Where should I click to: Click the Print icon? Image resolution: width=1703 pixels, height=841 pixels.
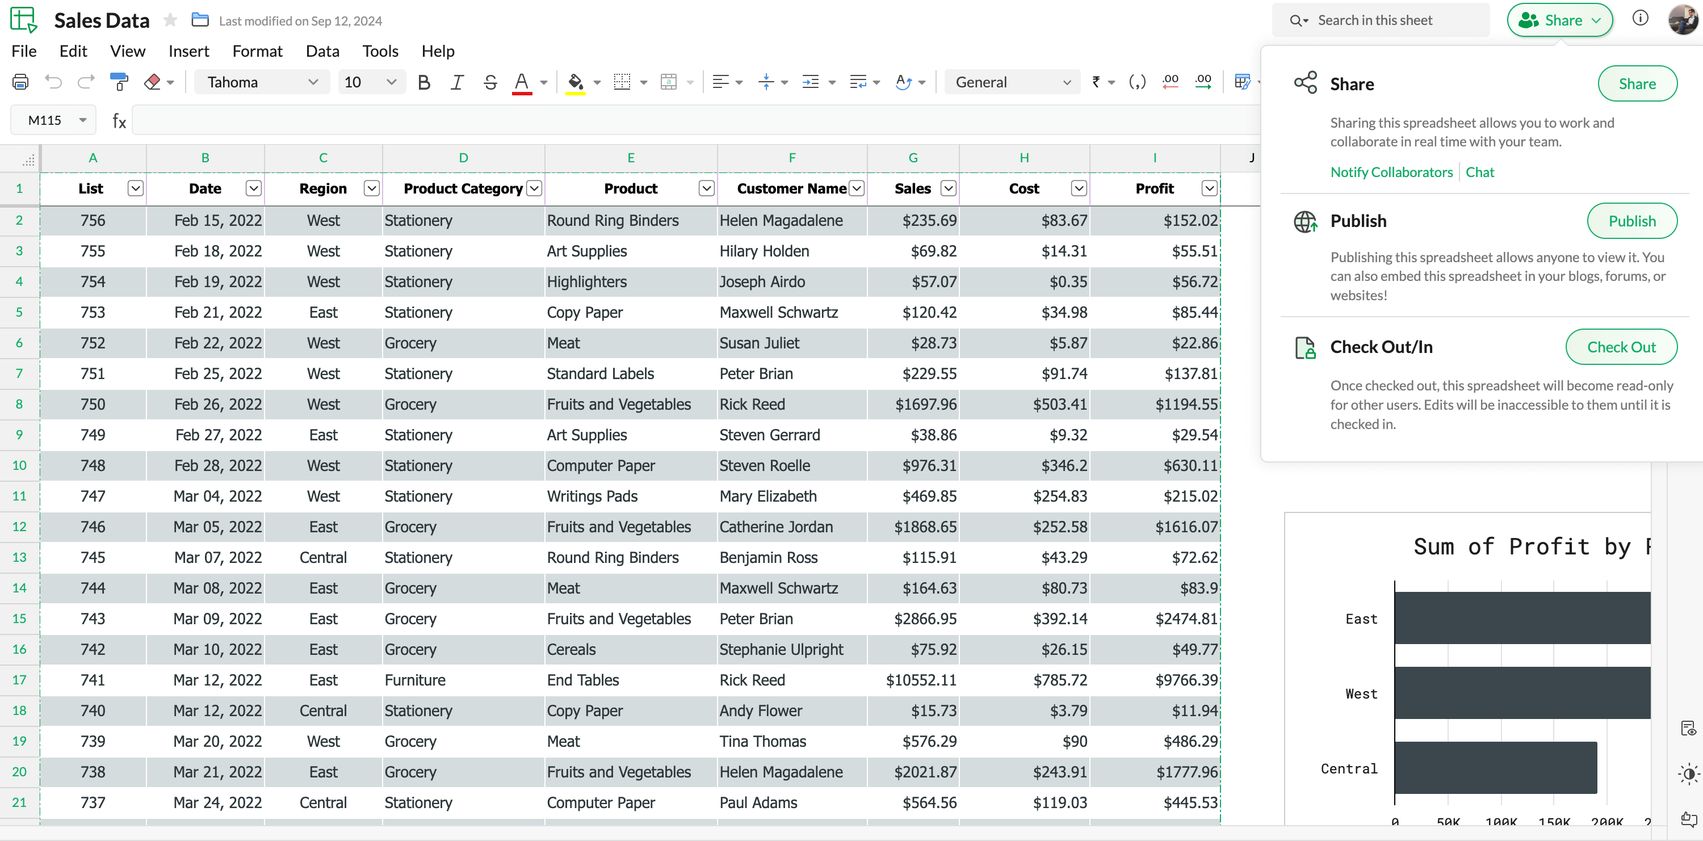20,81
